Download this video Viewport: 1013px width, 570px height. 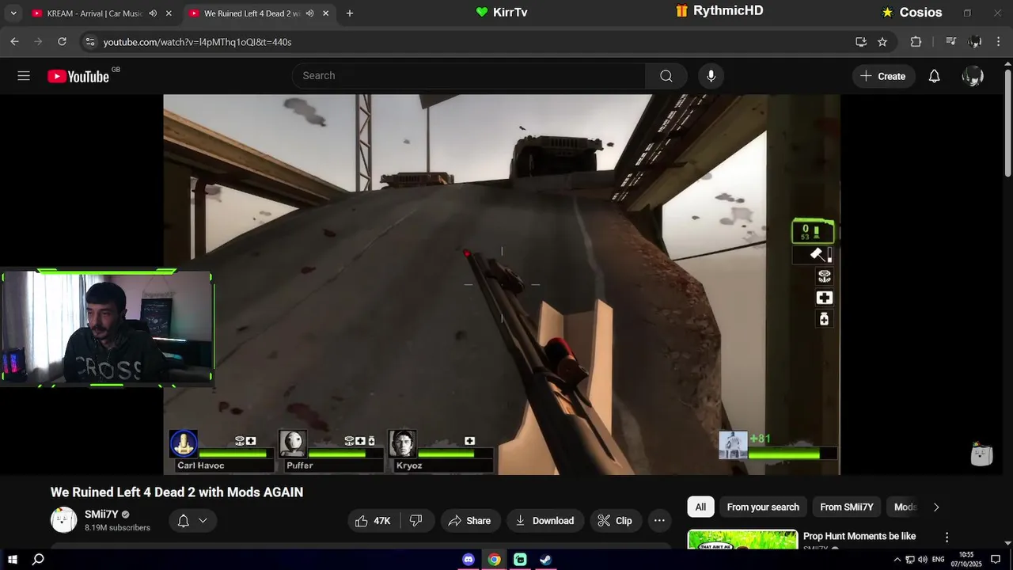[545, 521]
